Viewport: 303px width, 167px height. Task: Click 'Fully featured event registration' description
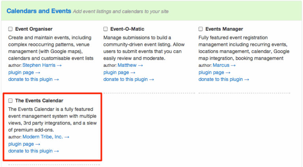244,48
